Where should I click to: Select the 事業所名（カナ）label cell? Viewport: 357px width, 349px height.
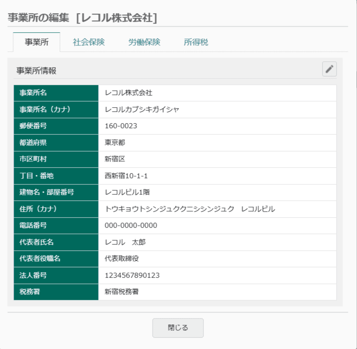[56, 110]
